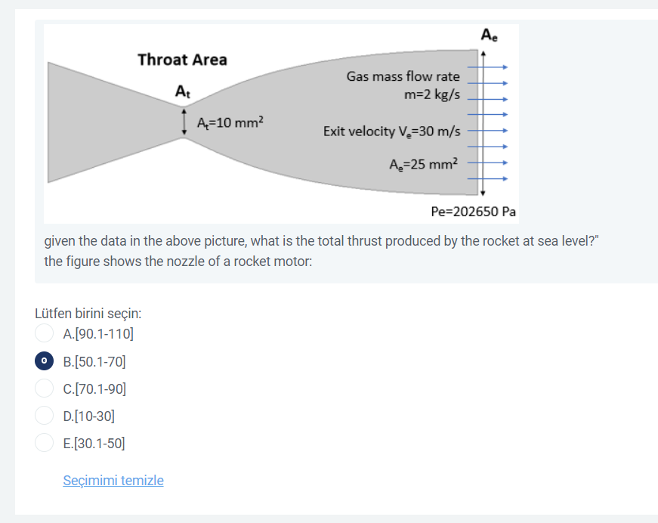
Task: Click the Ae label above the arrows
Action: click(490, 33)
